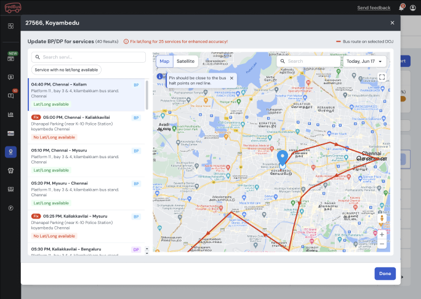Open the location pin sidebar icon
This screenshot has width=421, height=299.
[10, 152]
